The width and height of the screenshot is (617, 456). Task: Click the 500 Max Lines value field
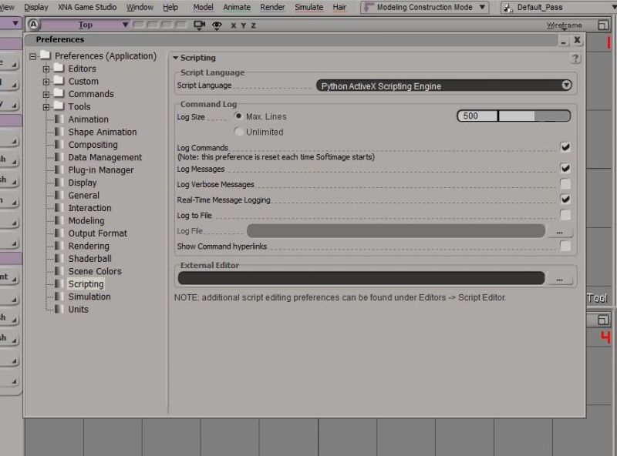(477, 116)
